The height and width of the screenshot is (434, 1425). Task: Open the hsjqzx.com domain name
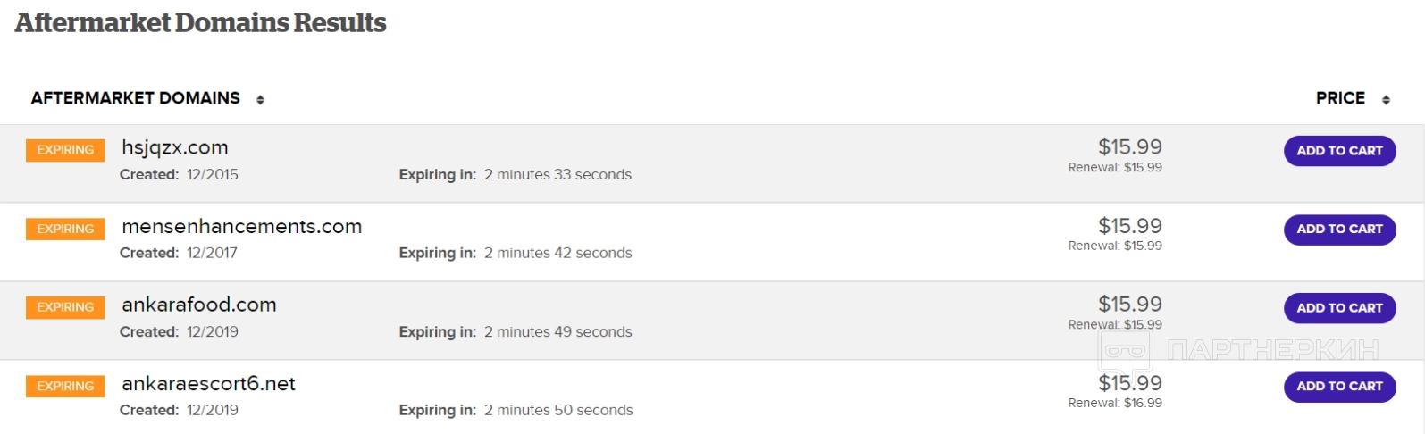pos(175,147)
